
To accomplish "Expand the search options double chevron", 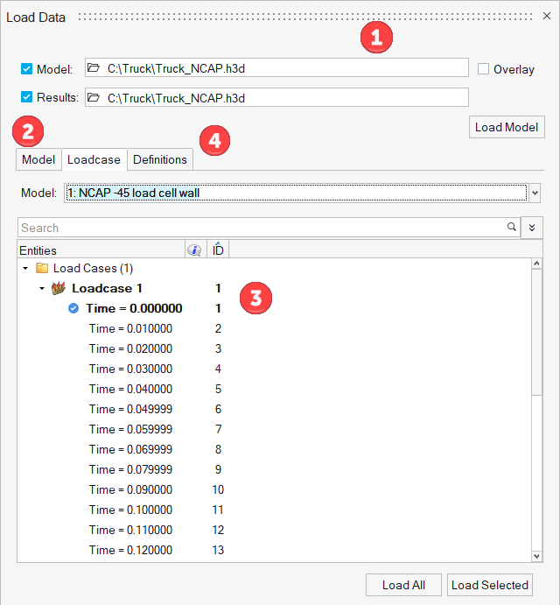I will pyautogui.click(x=532, y=228).
